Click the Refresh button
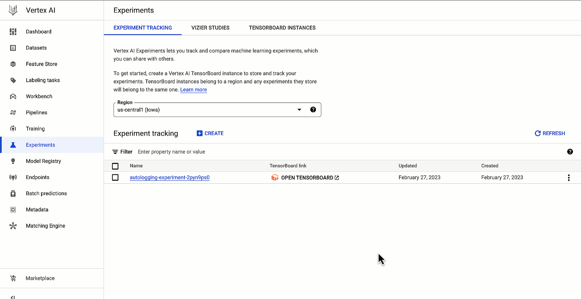Image resolution: width=581 pixels, height=299 pixels. (x=550, y=133)
